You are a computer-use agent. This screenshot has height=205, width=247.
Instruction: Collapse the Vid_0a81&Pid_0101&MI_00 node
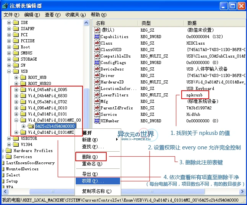coord(16,120)
